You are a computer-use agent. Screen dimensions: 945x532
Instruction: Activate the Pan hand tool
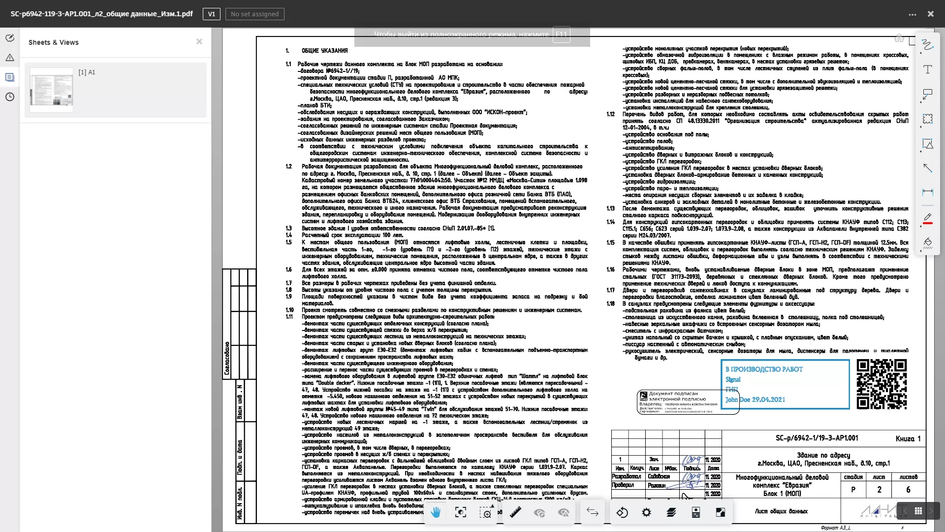pyautogui.click(x=436, y=512)
